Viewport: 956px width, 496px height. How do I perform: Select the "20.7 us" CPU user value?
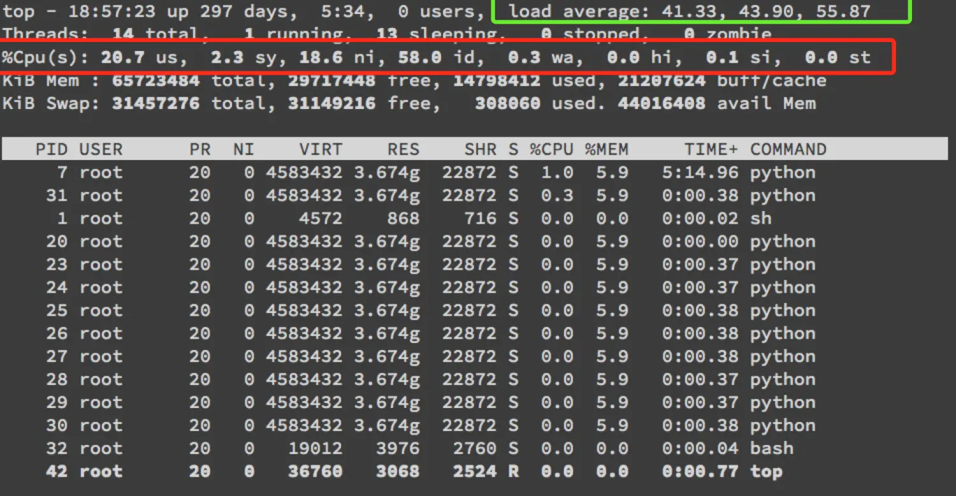click(140, 57)
